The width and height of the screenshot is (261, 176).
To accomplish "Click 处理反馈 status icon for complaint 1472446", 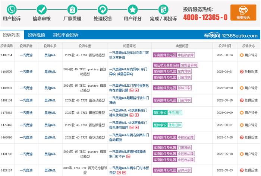I will coord(242,125).
